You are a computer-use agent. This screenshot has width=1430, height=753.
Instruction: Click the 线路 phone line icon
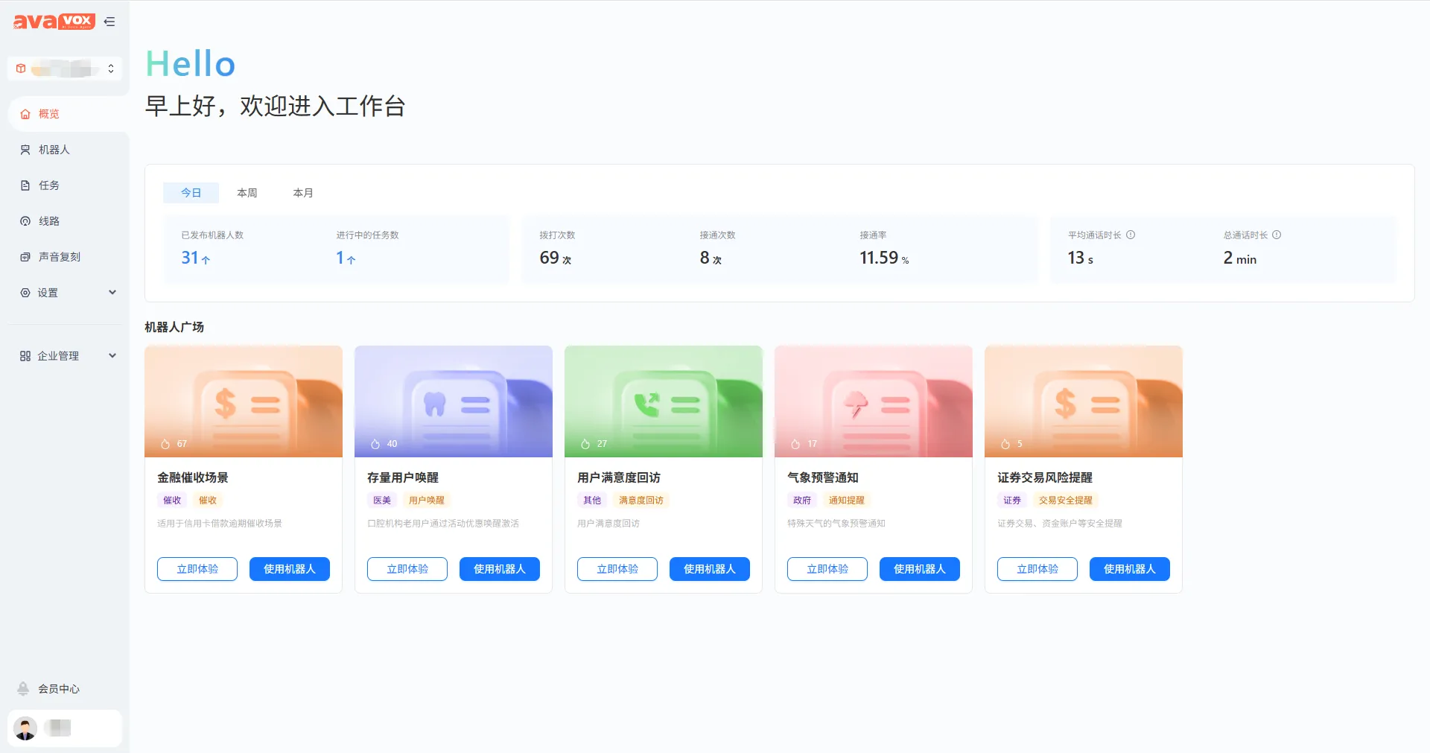click(25, 221)
